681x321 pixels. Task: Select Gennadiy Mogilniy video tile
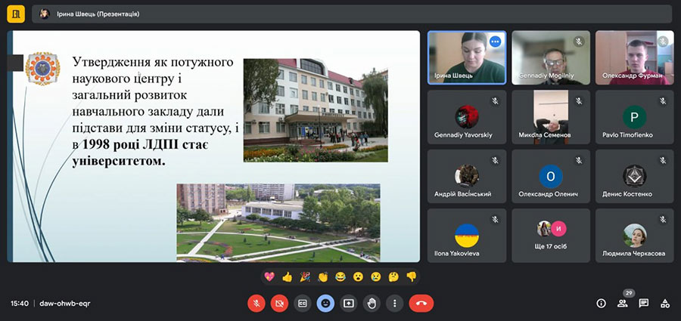point(551,57)
